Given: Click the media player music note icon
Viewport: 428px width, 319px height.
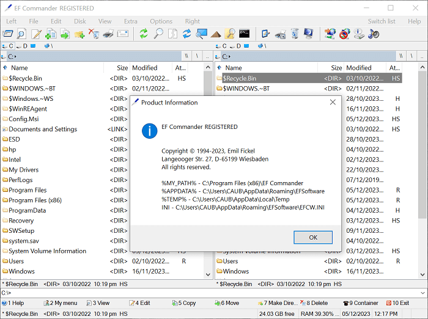Looking at the screenshot, I should 374,34.
